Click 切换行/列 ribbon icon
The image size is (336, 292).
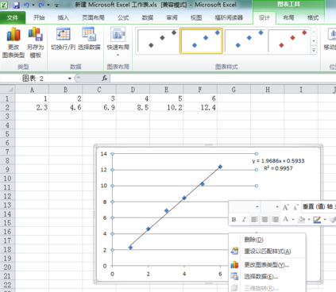tap(63, 39)
